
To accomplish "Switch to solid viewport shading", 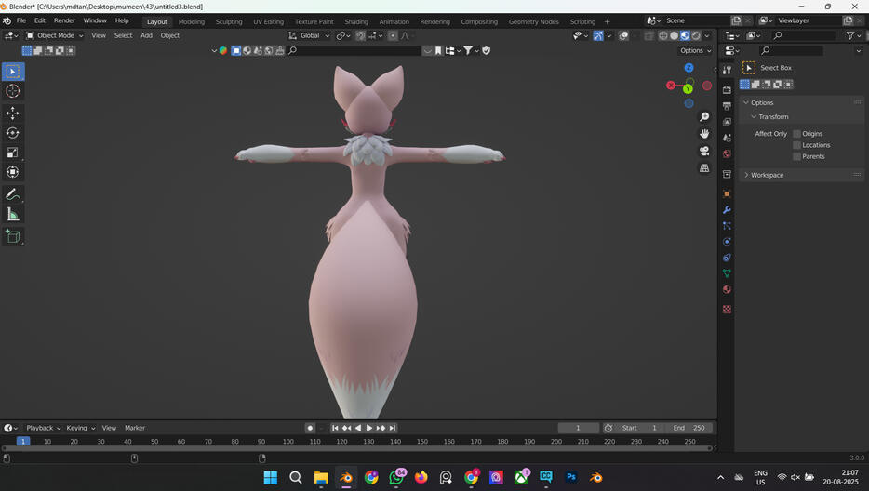I will [674, 35].
